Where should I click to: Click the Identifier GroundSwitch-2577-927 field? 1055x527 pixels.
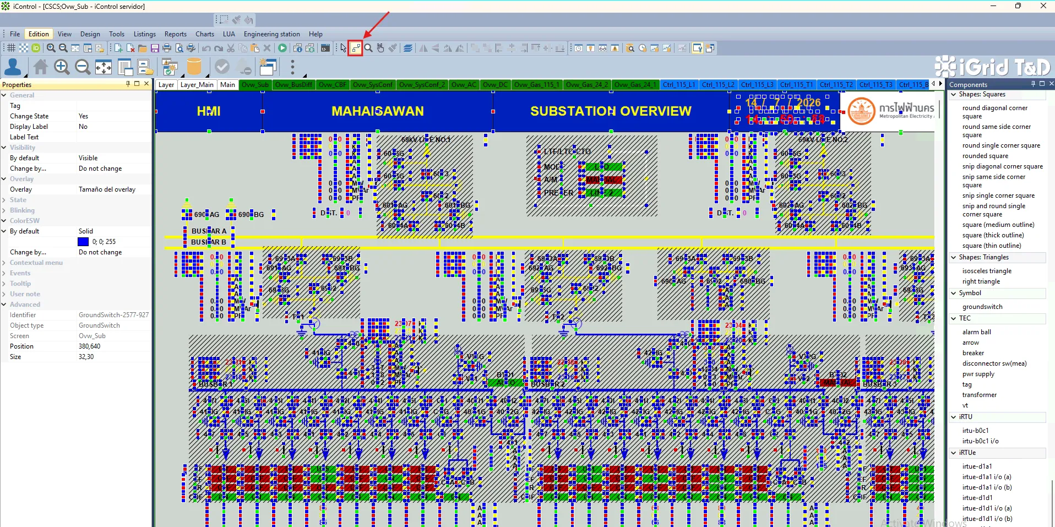coord(113,315)
